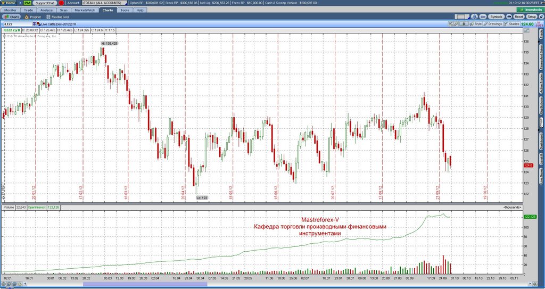Click the Net Liq $200,553.25 value
Image resolution: width=545 pixels, height=289 pixels.
tap(222, 3)
